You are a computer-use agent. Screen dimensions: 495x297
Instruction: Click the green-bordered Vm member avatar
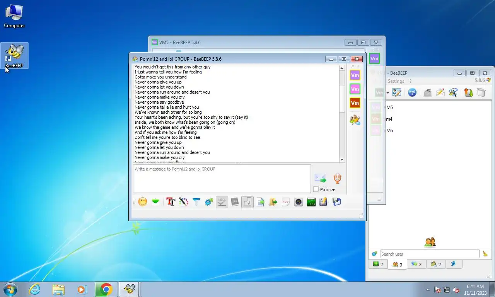355,89
